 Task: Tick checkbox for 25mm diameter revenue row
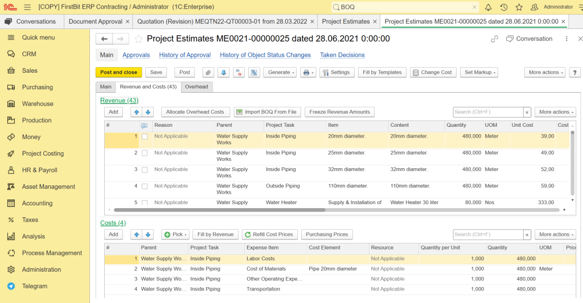(x=145, y=153)
